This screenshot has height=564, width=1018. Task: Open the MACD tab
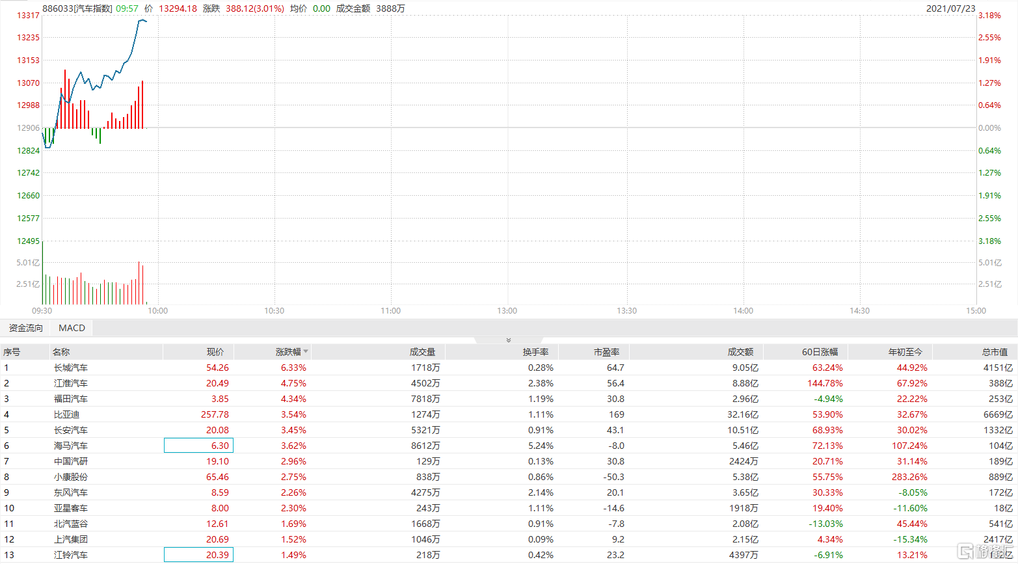pos(72,328)
